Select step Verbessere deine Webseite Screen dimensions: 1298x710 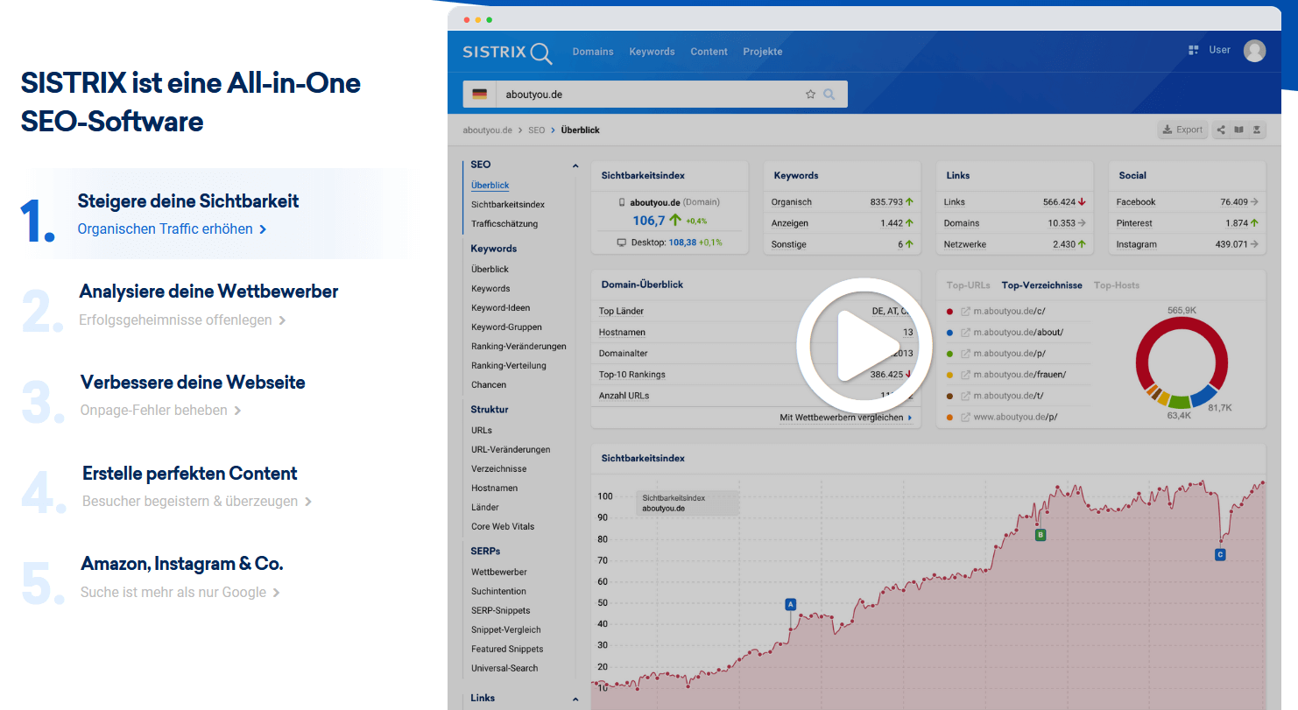tap(193, 383)
